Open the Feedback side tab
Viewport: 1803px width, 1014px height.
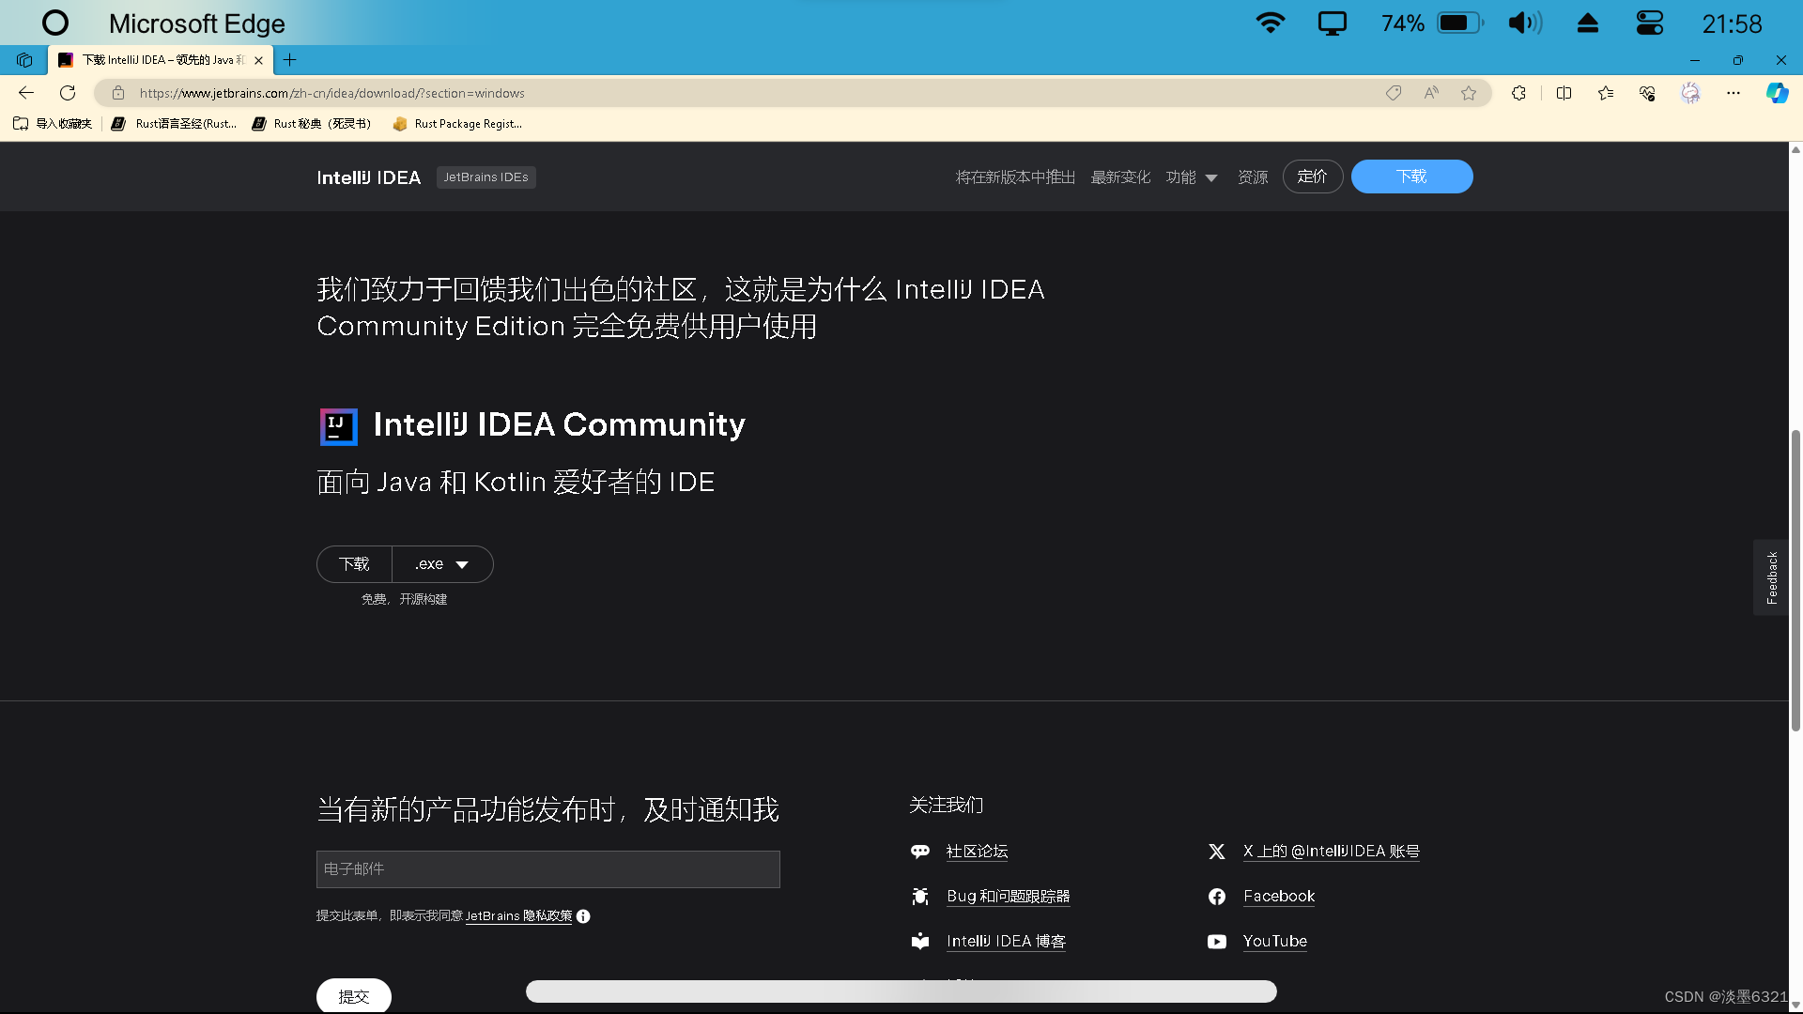tap(1771, 577)
